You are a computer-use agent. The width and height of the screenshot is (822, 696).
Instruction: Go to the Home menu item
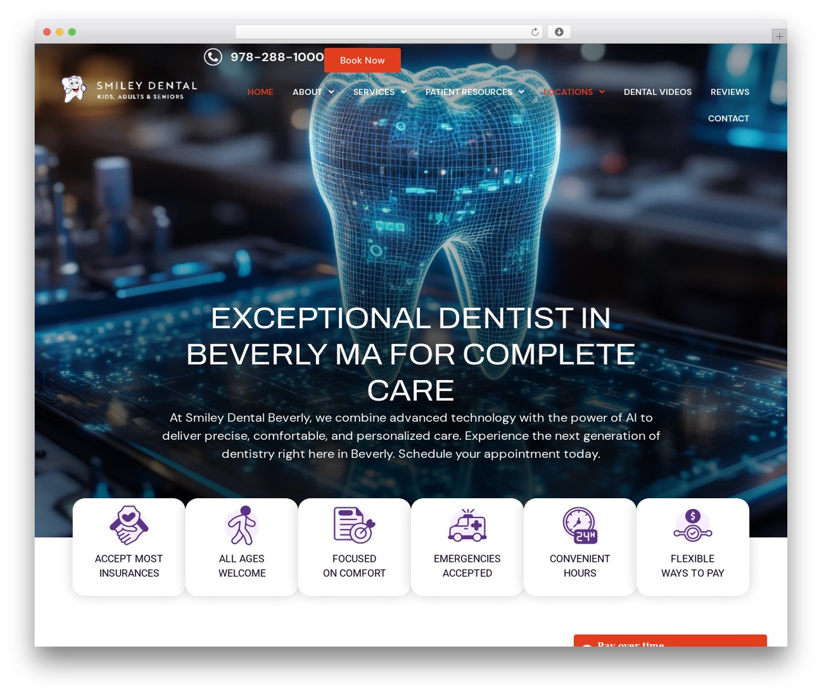click(x=261, y=92)
